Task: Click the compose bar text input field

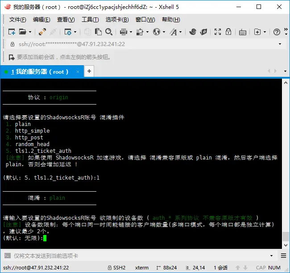Action: pos(141,256)
